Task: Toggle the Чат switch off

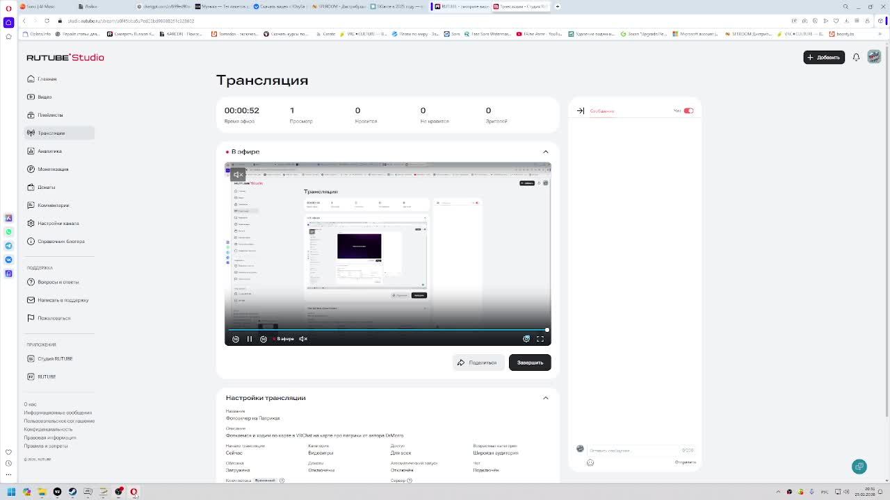Action: pos(688,110)
